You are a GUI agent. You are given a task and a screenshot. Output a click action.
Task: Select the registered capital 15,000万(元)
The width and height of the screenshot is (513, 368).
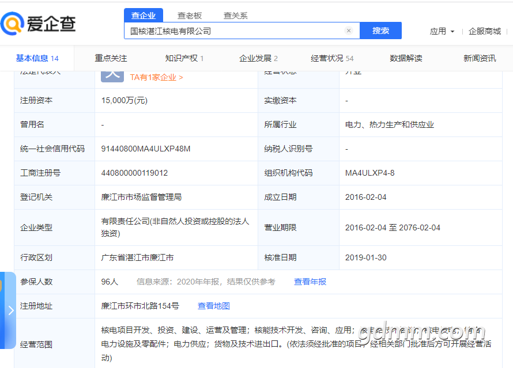[125, 101]
